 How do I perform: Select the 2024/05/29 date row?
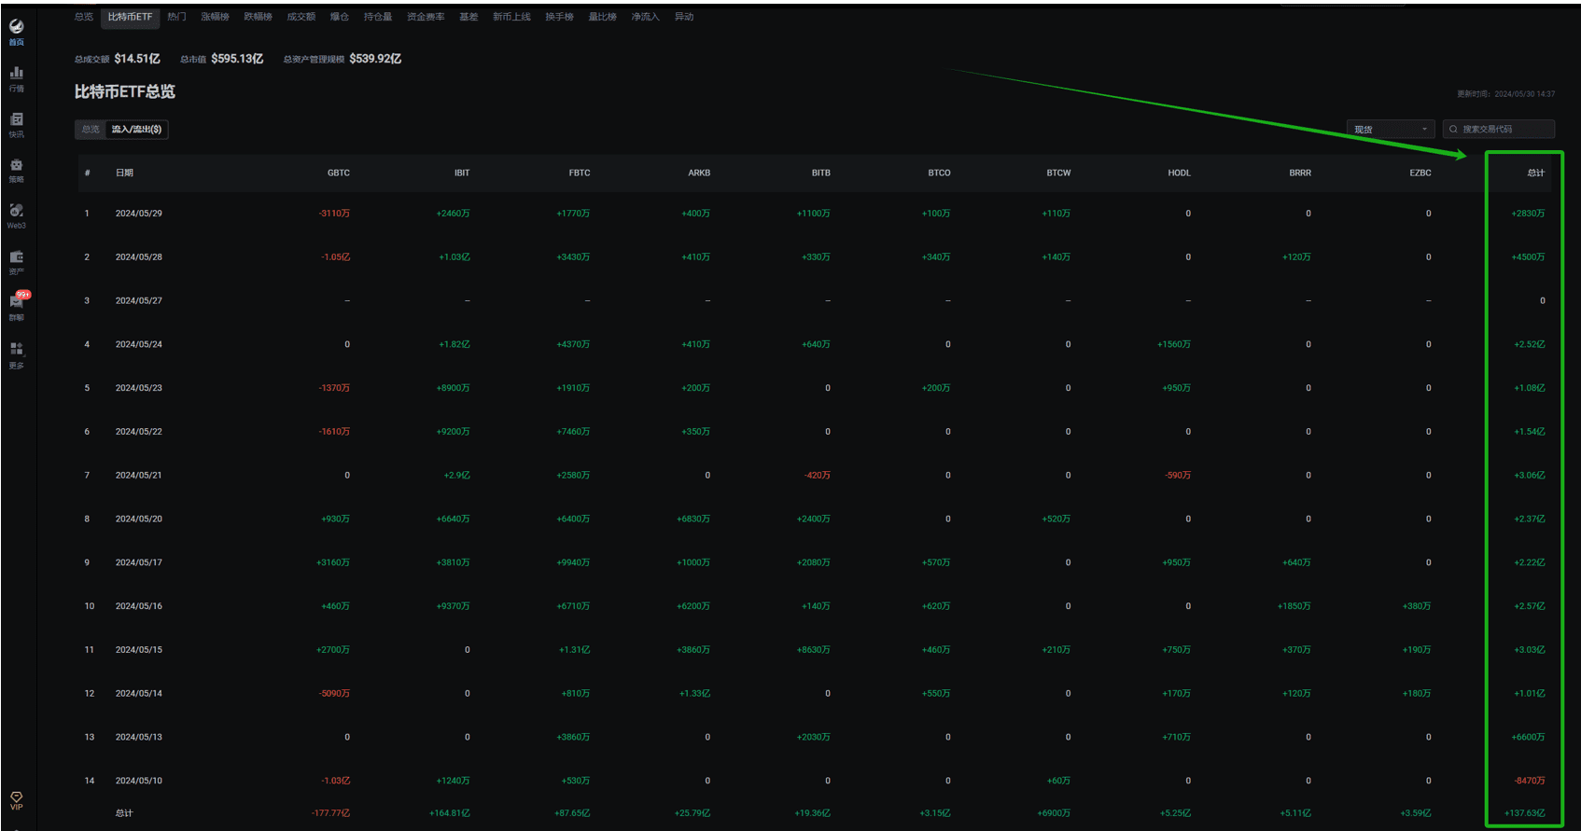pyautogui.click(x=139, y=214)
